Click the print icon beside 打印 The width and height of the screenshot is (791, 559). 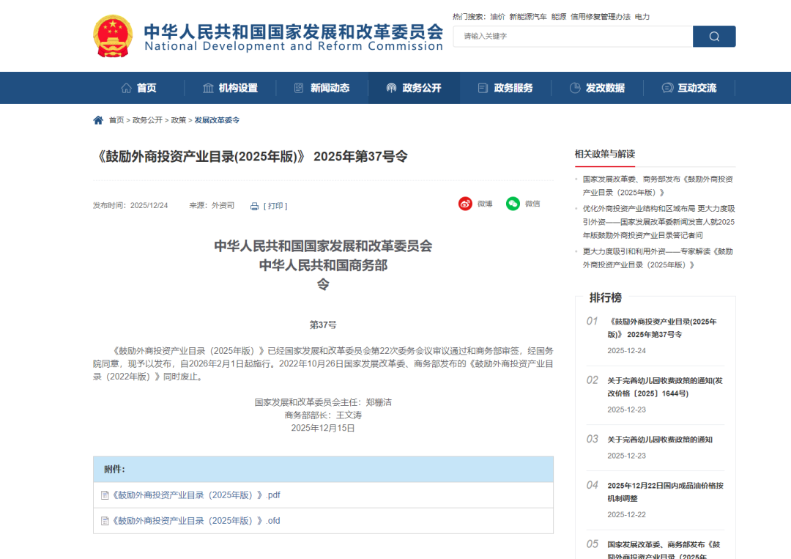254,205
